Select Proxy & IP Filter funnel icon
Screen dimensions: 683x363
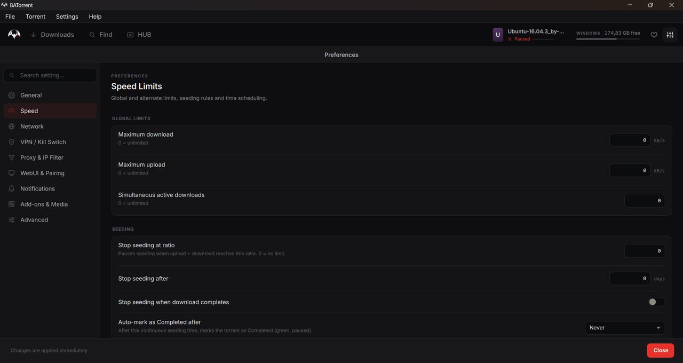click(x=12, y=157)
